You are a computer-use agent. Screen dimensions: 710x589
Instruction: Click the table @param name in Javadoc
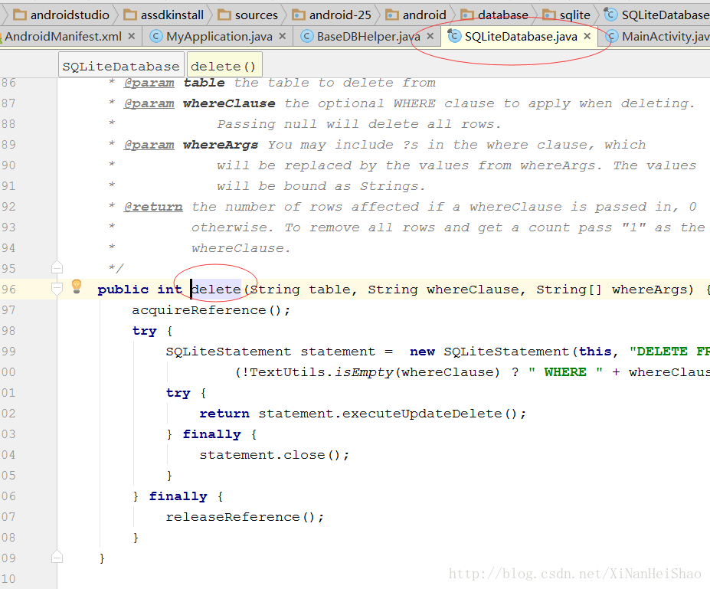click(204, 83)
